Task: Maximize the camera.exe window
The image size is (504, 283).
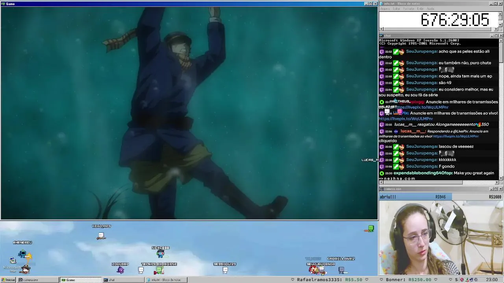Action: [496, 189]
